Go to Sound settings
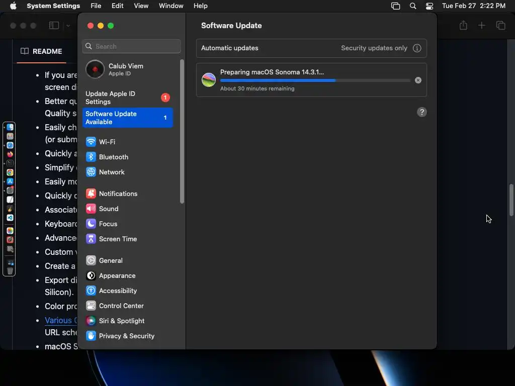Screen dimensions: 515x386 [128, 209]
